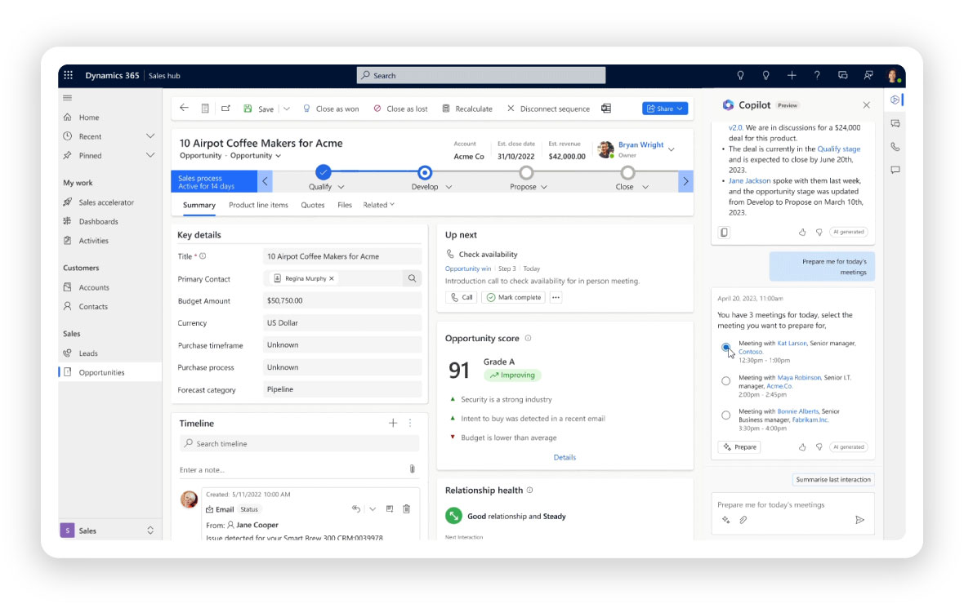
Task: Move process stages forward with right arrow
Action: click(x=685, y=181)
